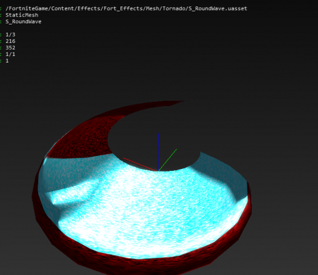Screen dimensions: 318x275
Task: Click the 216 vertex count value
Action: (x=10, y=41)
